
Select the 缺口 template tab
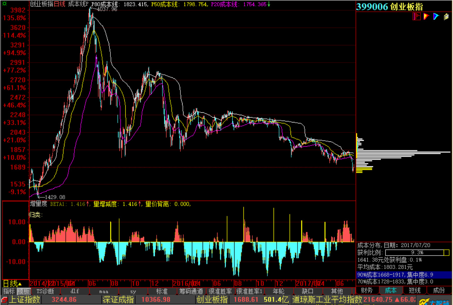[308, 291]
